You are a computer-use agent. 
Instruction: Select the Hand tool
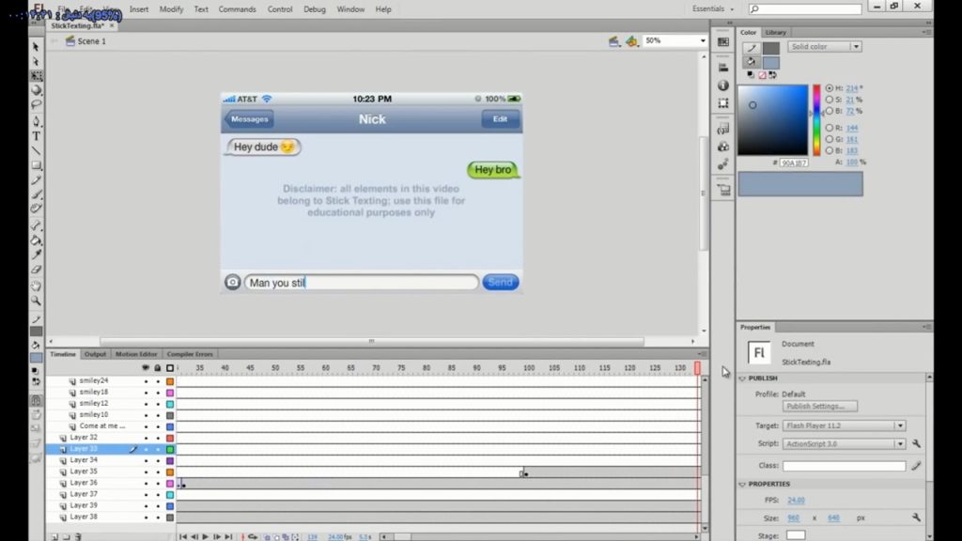pyautogui.click(x=37, y=286)
